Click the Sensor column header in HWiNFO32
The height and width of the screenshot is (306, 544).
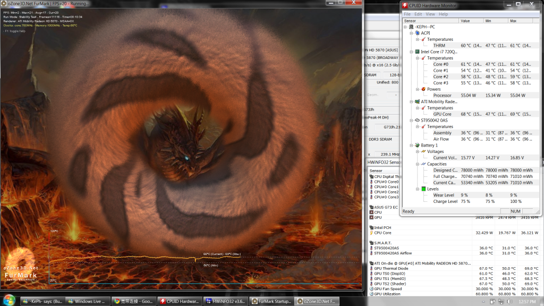point(384,171)
